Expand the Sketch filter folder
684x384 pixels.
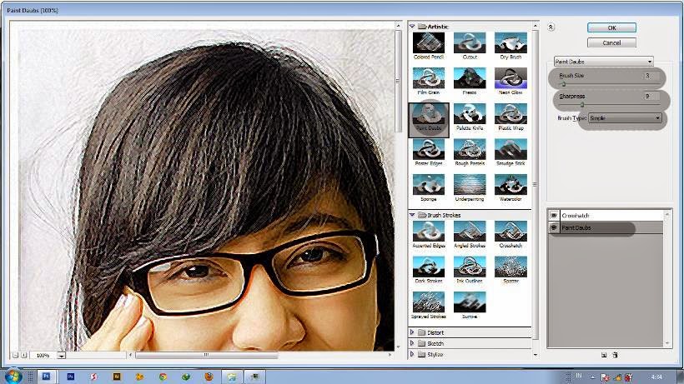coord(412,343)
